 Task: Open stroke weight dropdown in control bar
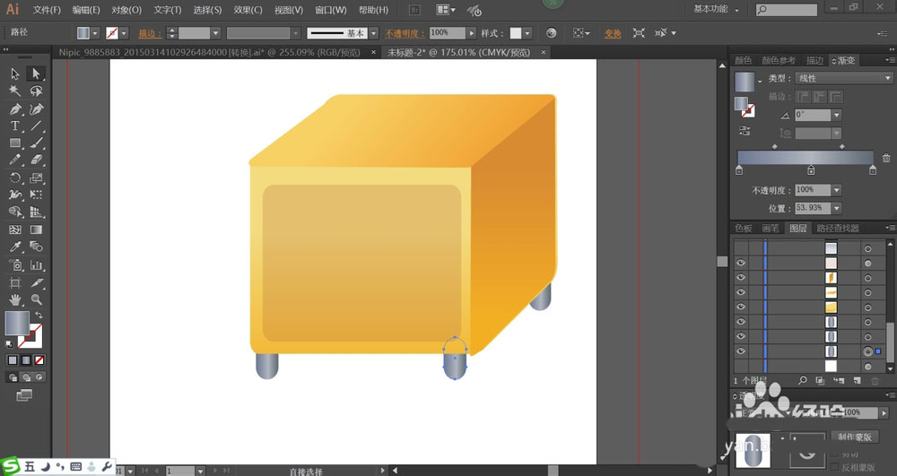pyautogui.click(x=215, y=33)
